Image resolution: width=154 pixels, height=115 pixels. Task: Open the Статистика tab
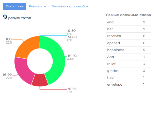click(x=14, y=6)
